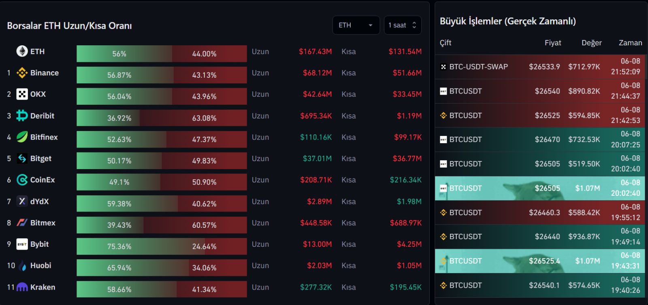The image size is (648, 305).
Task: Click OKX icon beside BTC-USDT-SWAP trade
Action: click(443, 67)
